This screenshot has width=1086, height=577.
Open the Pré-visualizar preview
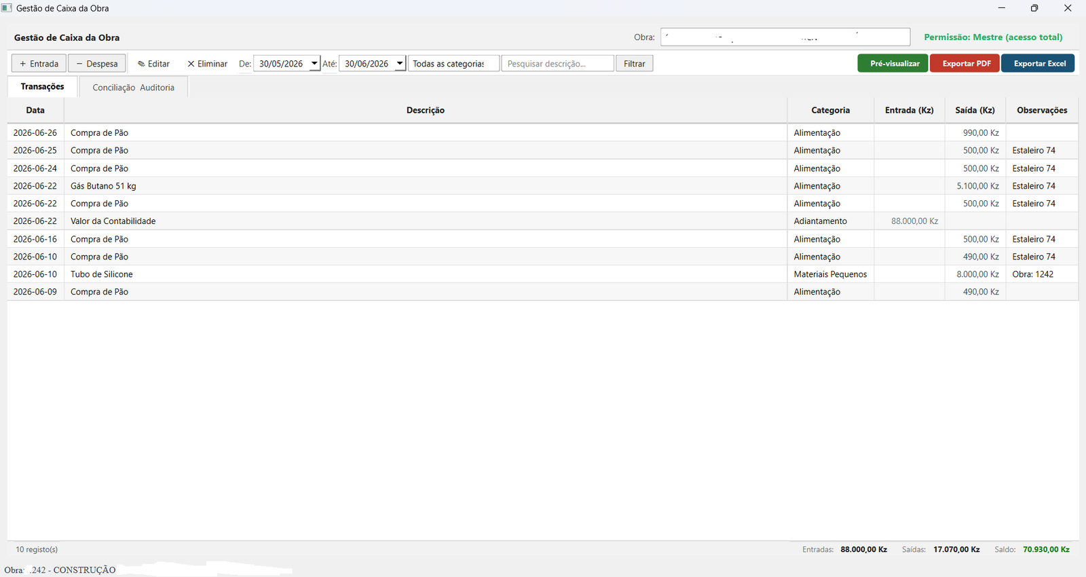tap(893, 63)
